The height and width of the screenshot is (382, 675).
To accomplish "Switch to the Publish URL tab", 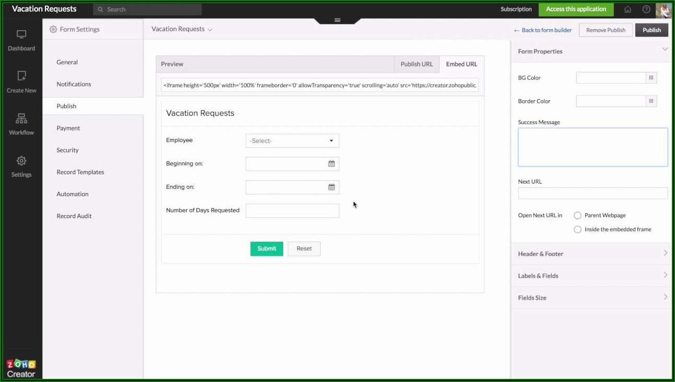I will (416, 64).
